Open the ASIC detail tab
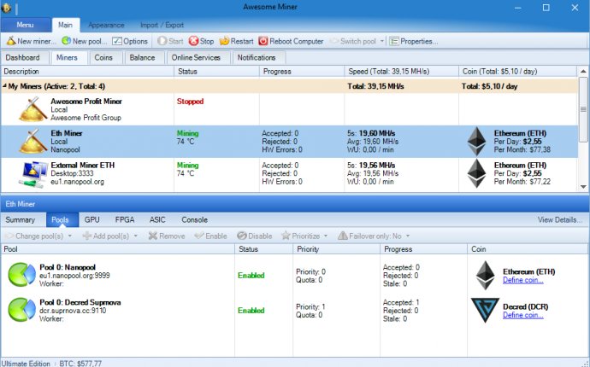The image size is (590, 367). click(x=157, y=219)
